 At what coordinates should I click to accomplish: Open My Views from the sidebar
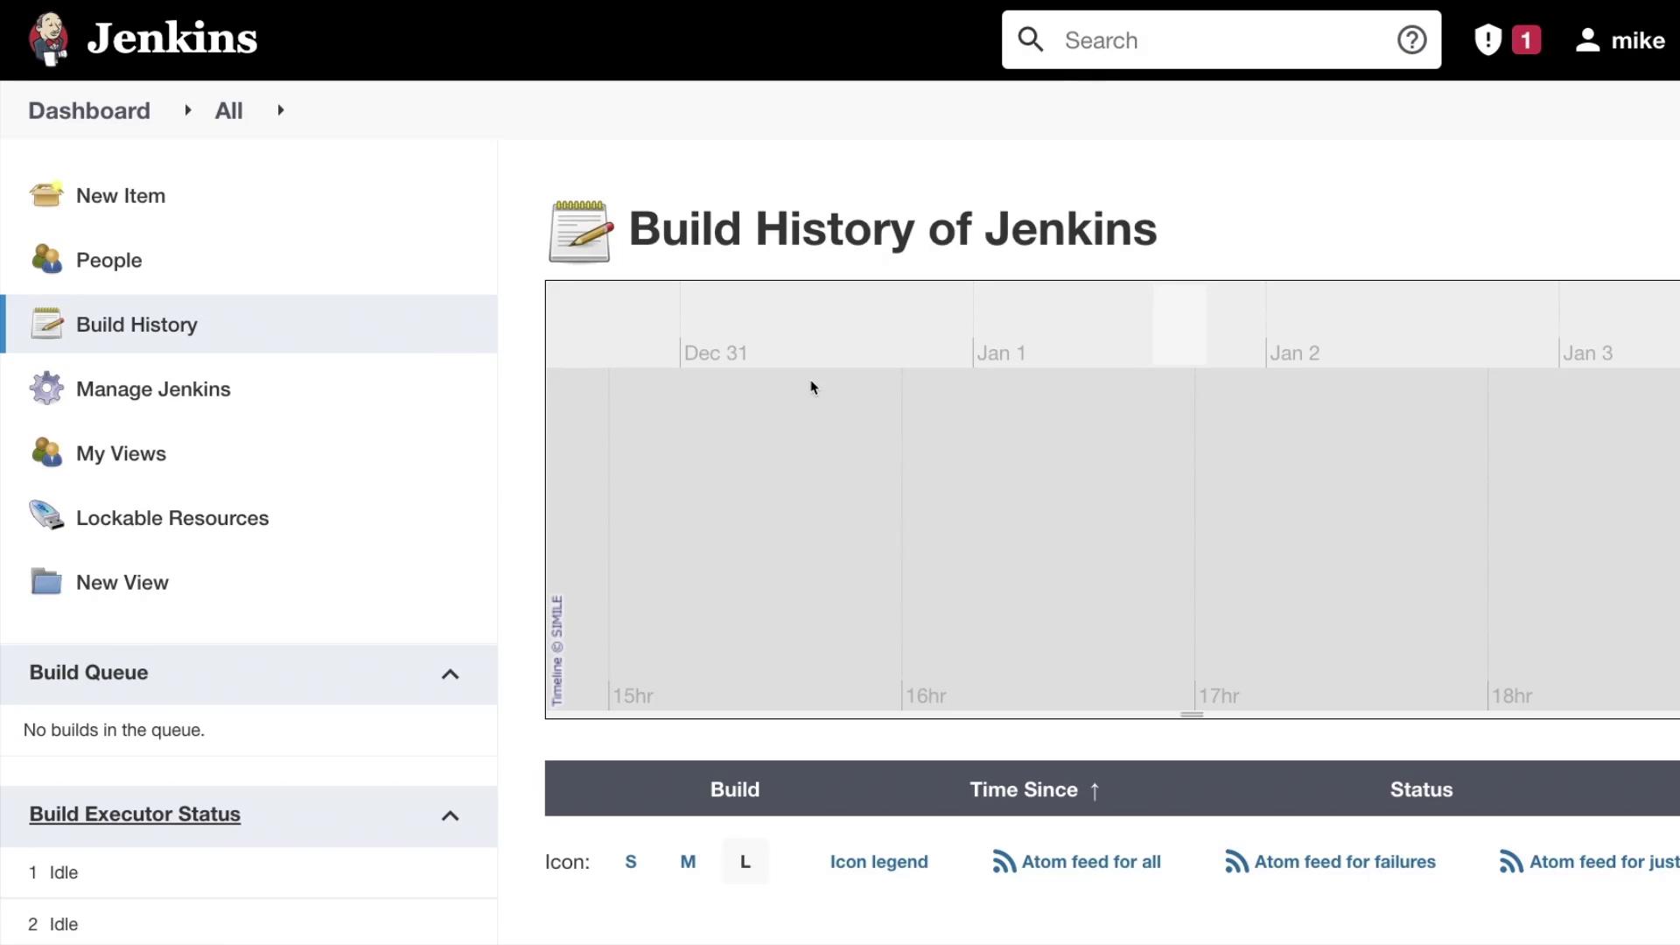point(121,453)
